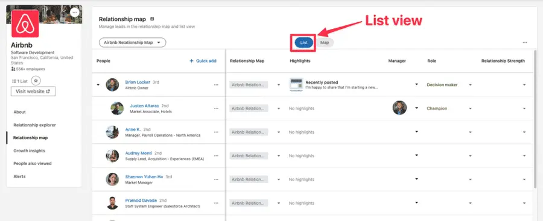Open Shannon Yuhan Ho's profile
The width and height of the screenshot is (543, 221).
[x=144, y=176]
